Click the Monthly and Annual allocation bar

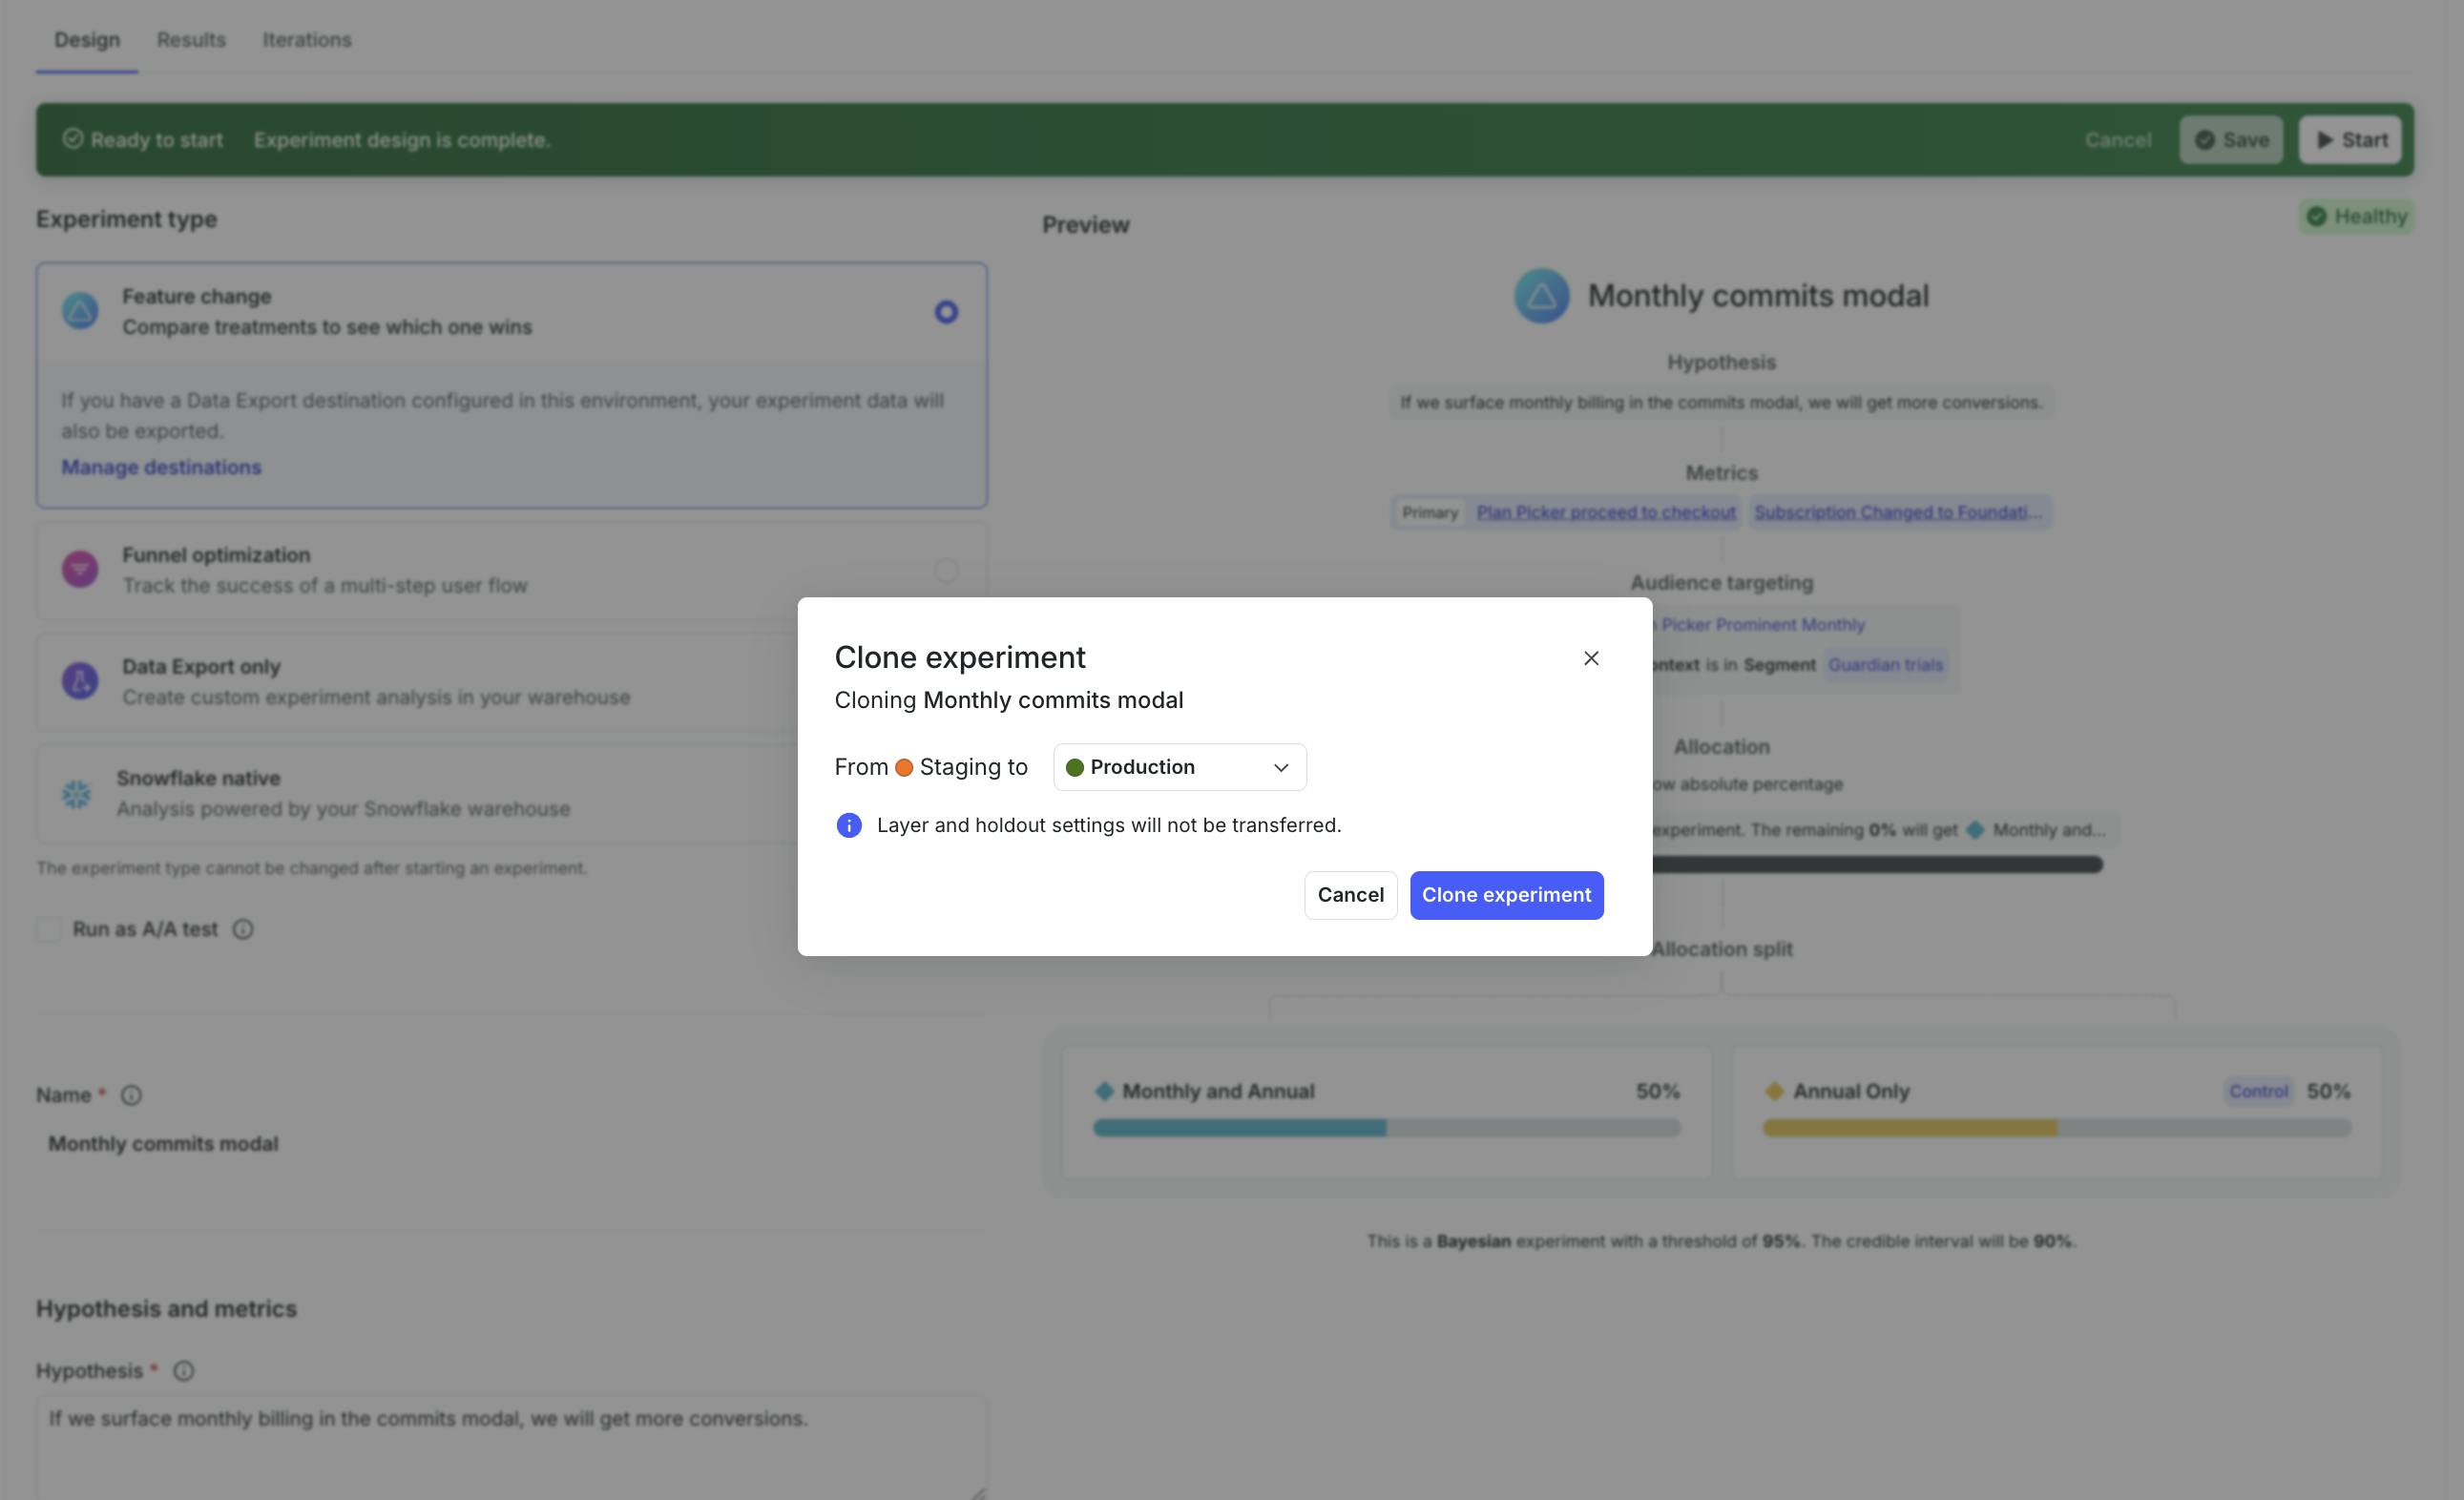[1386, 1128]
